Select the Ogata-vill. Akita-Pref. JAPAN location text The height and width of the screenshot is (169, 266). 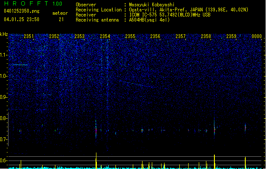click(x=189, y=10)
